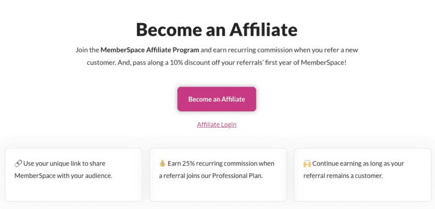Click the bold MemberSpace Affiliate Program text
This screenshot has height=209, width=435.
click(x=150, y=50)
